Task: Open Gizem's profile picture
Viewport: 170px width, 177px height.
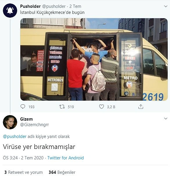Action: [x=10, y=122]
